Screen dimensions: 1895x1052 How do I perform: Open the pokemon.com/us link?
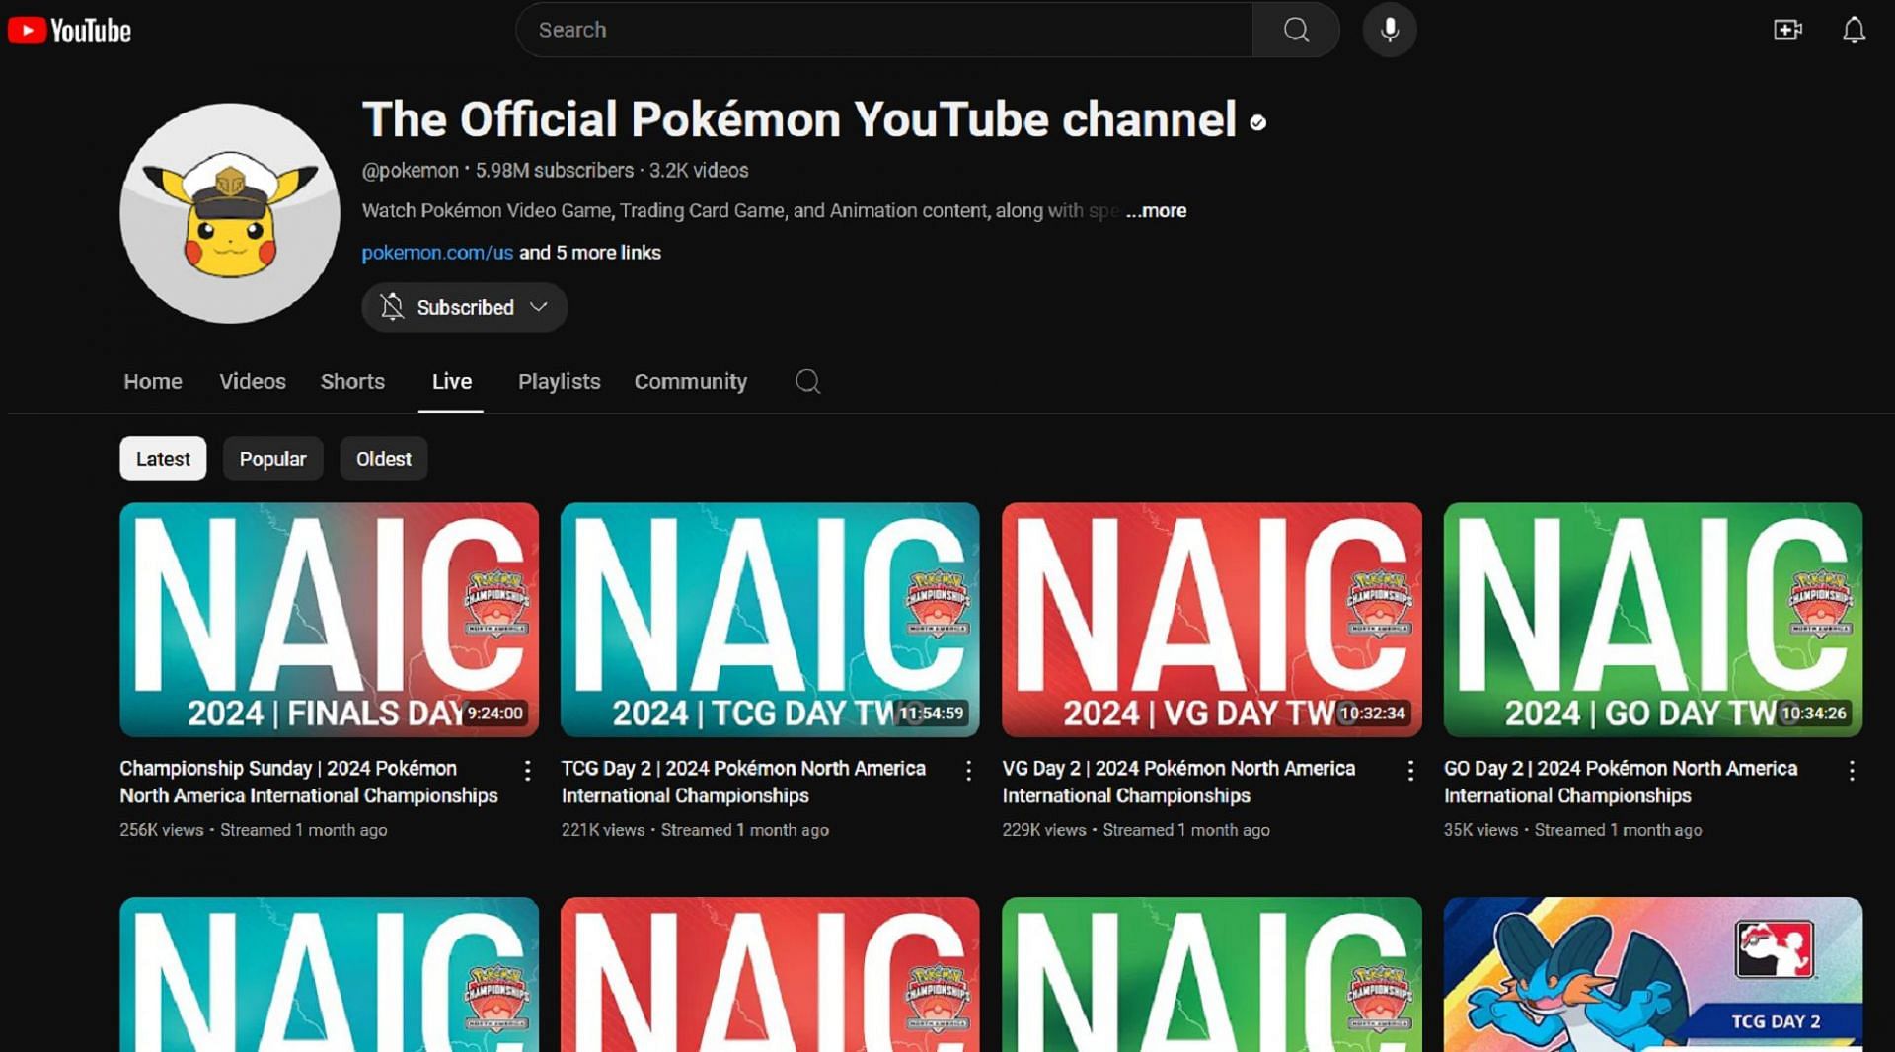coord(437,253)
